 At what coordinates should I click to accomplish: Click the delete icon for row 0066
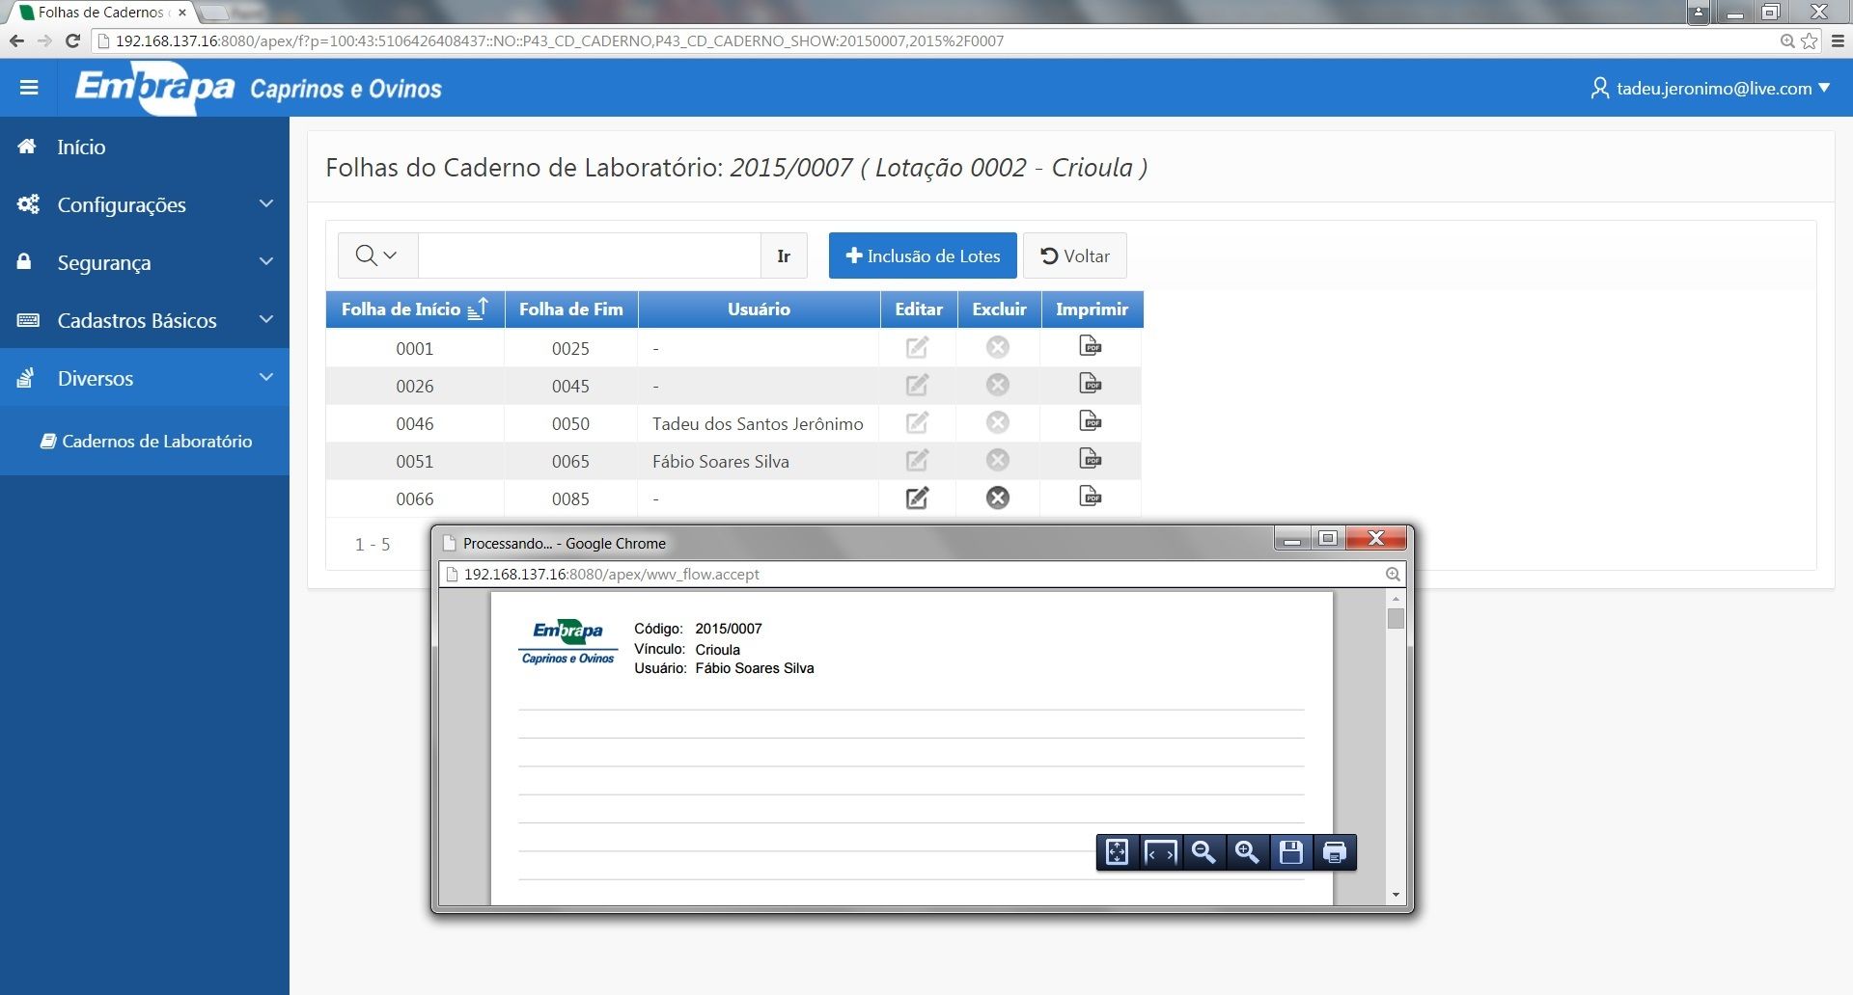tap(998, 497)
